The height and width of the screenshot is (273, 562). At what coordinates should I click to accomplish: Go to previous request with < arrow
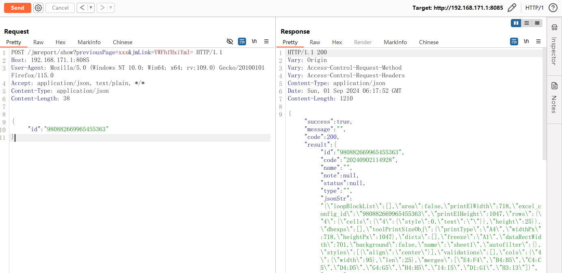[82, 8]
